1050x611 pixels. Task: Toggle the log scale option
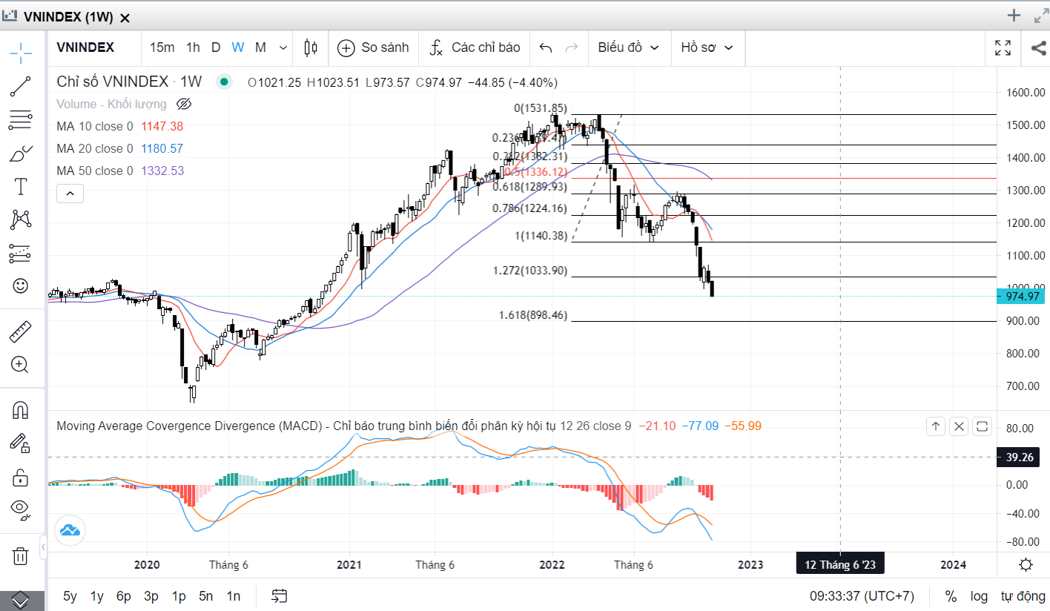(x=979, y=595)
